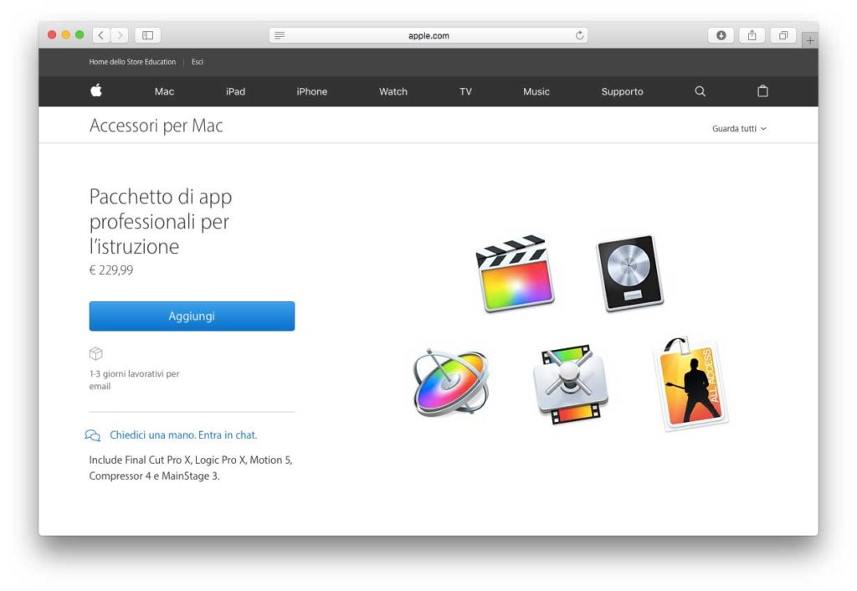Show Safari downloads via the downloads icon
The height and width of the screenshot is (591, 857).
coord(721,35)
